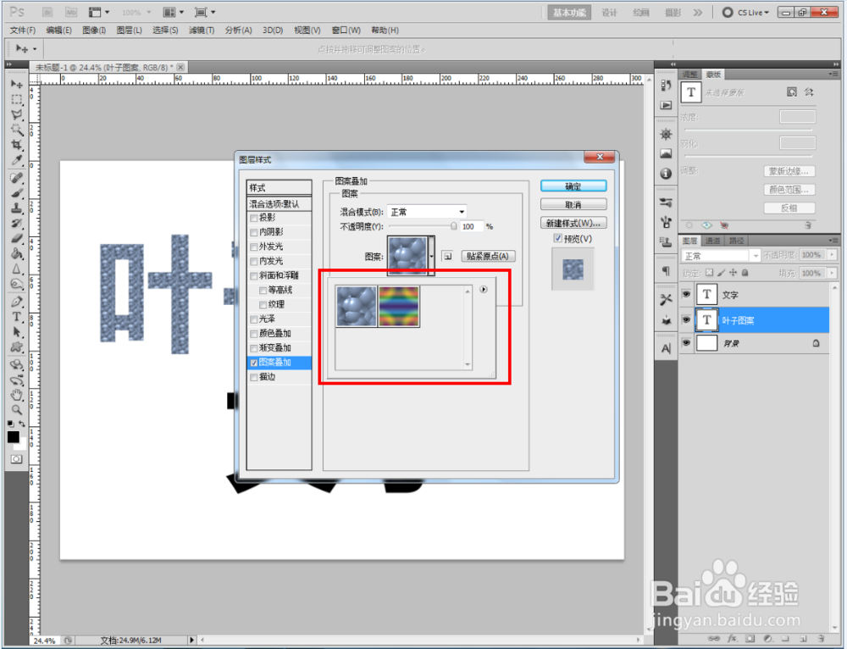Open the 混合模式 blend mode dropdown
847x649 pixels.
tap(427, 212)
